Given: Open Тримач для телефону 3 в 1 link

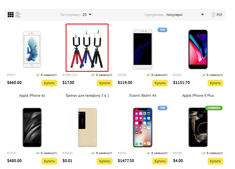Looking at the screenshot, I should pyautogui.click(x=87, y=95).
